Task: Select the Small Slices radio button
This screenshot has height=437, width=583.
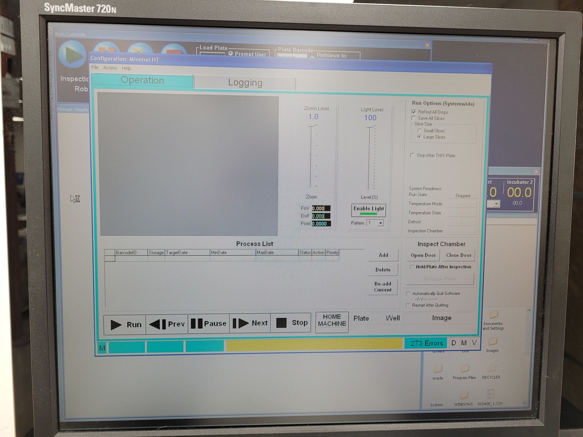Action: pos(419,130)
